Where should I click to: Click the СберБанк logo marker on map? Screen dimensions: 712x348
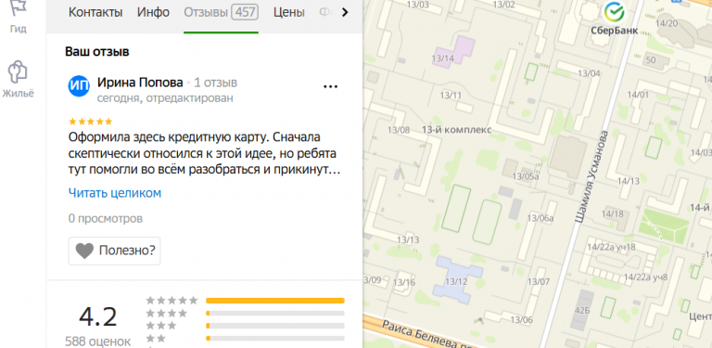[614, 12]
